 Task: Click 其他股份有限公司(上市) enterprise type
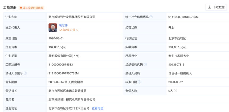pos(64,56)
